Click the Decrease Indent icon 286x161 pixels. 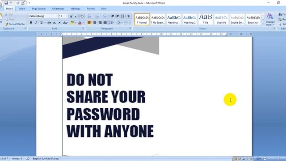[x=112, y=16]
